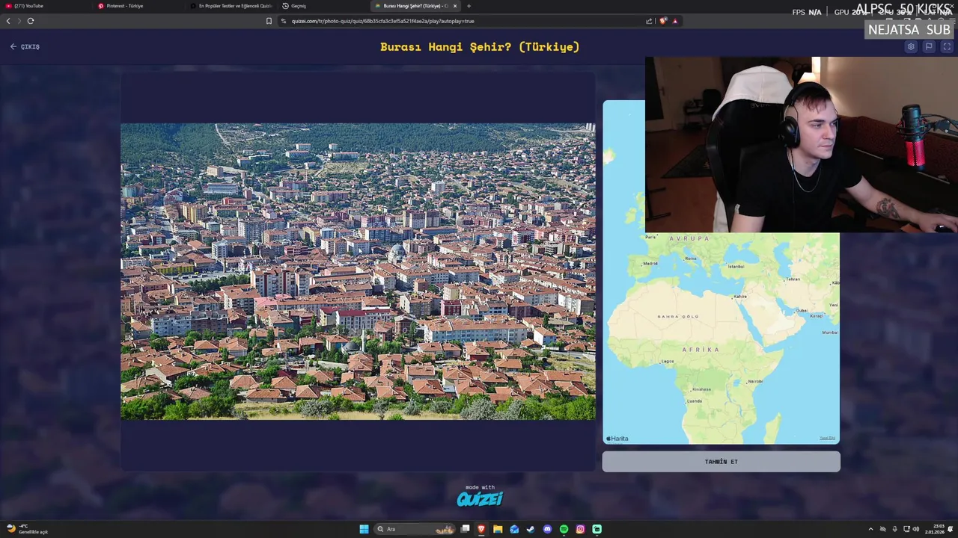Switch to the Geçmiş tab
This screenshot has height=538, width=958.
322,6
